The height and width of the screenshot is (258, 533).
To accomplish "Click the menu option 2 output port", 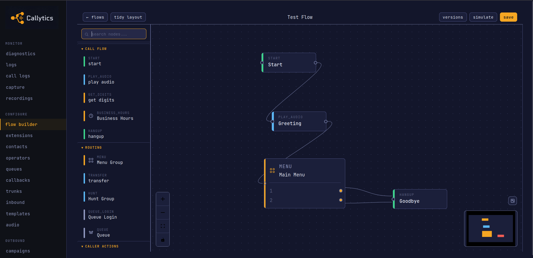I will (341, 200).
